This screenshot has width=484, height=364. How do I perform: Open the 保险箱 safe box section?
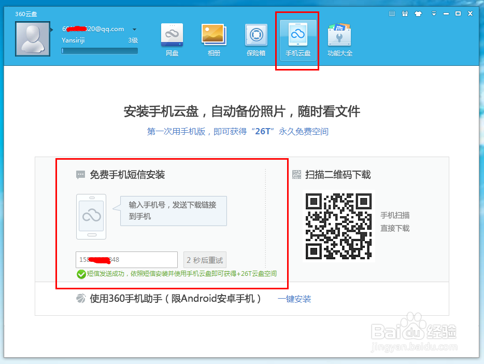(256, 40)
